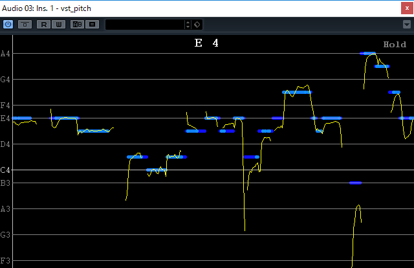
Task: Enable Write automation (W) button
Action: coord(59,25)
